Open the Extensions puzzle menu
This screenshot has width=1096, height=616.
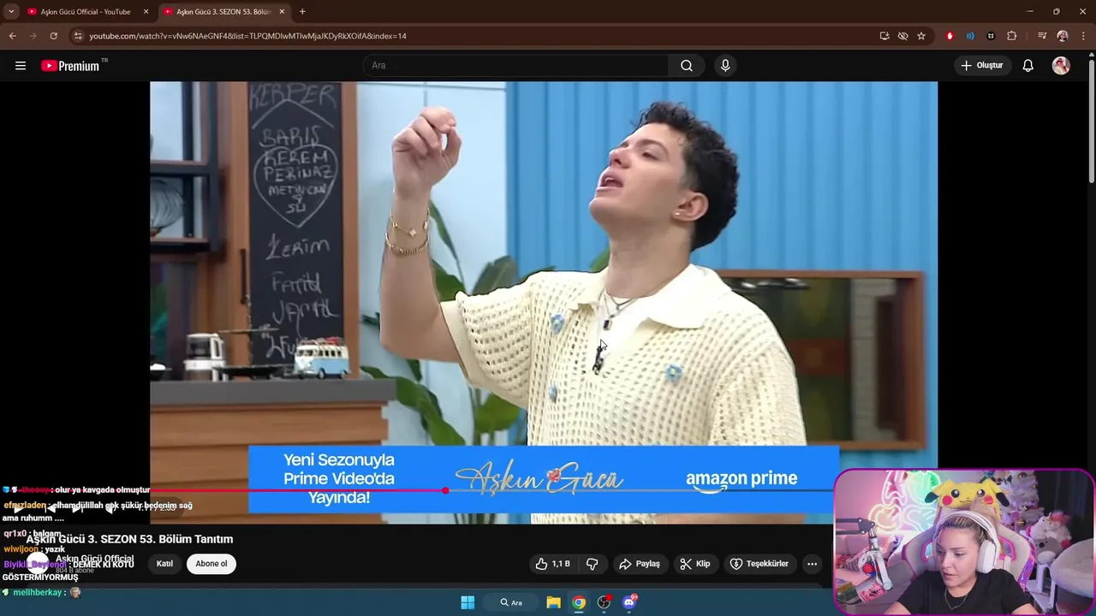[1012, 36]
